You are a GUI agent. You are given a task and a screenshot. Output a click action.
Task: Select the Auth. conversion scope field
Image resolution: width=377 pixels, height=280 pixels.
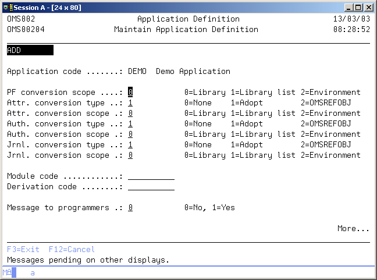coord(130,134)
